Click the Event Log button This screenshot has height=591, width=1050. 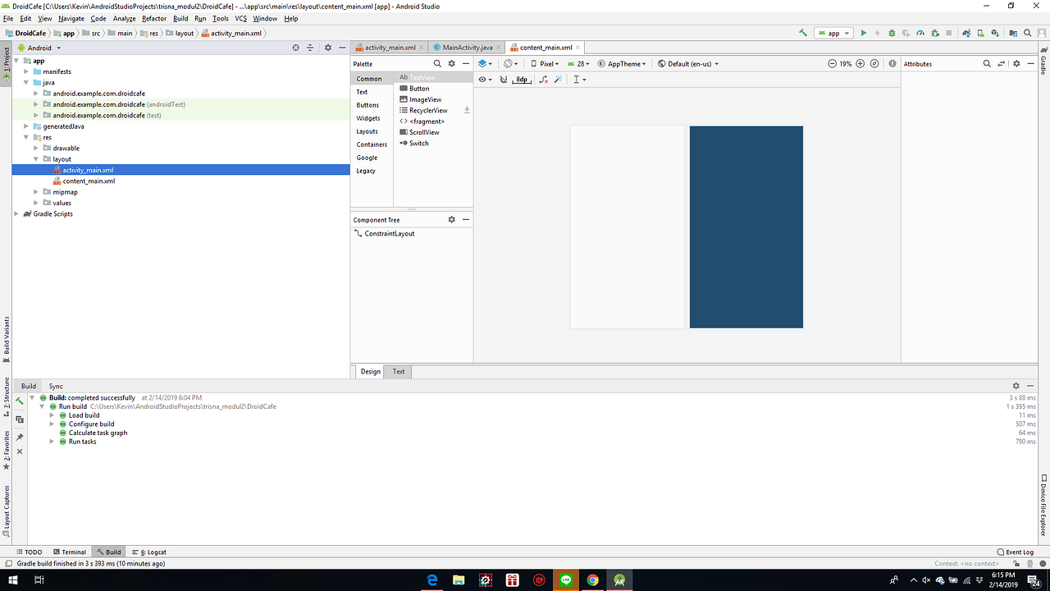pyautogui.click(x=1016, y=552)
